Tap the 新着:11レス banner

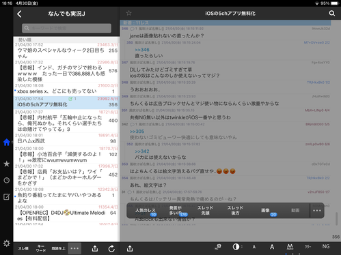(x=226, y=22)
